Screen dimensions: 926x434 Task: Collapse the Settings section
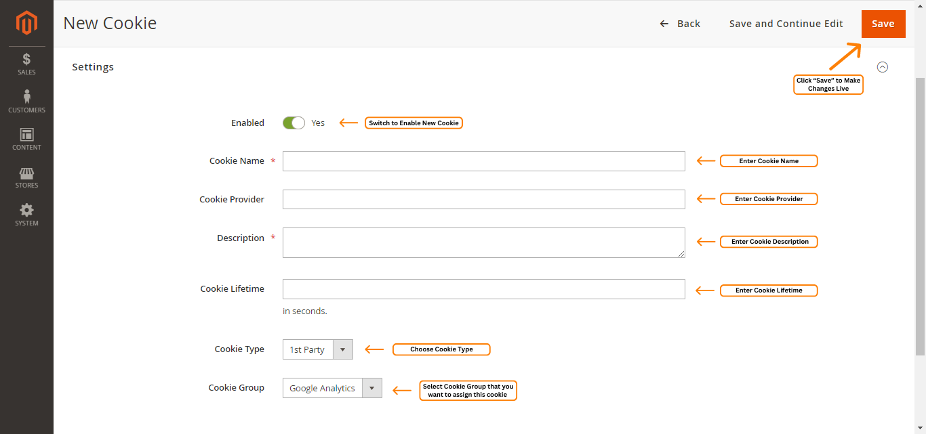[x=882, y=67]
